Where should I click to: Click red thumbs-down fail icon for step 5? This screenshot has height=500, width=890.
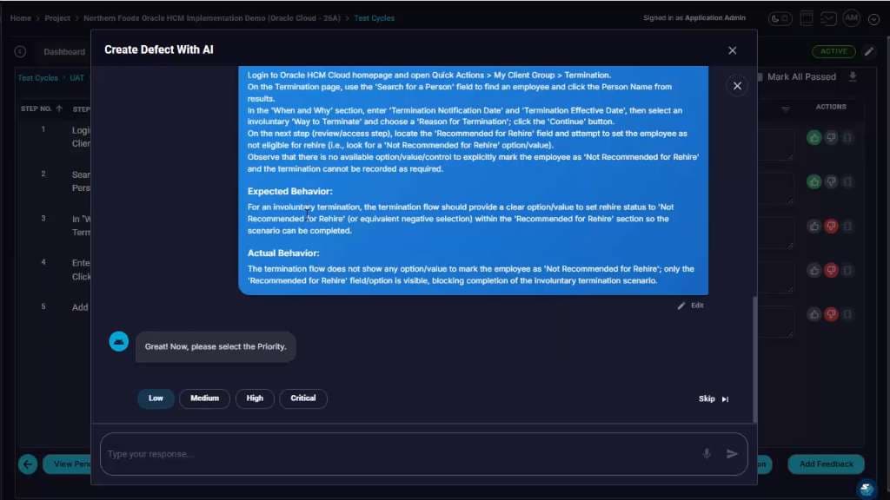pos(831,314)
